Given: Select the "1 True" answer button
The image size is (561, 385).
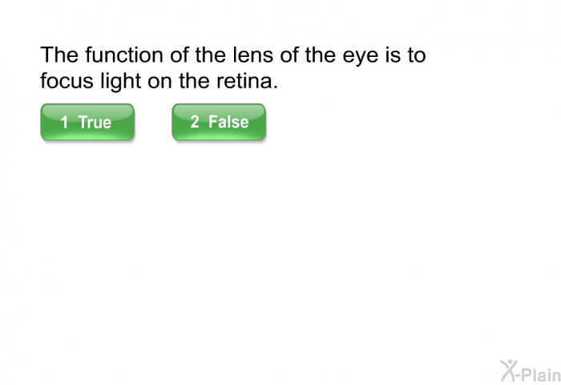Looking at the screenshot, I should click(87, 122).
